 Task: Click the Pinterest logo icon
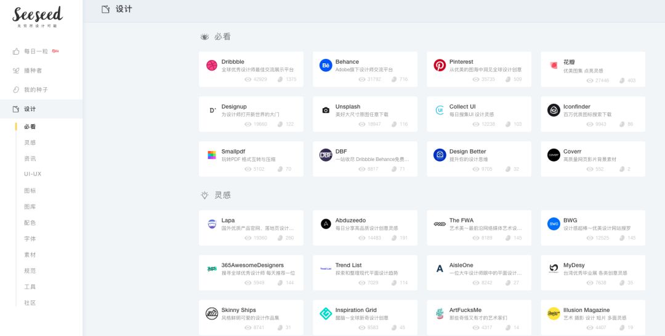click(440, 65)
